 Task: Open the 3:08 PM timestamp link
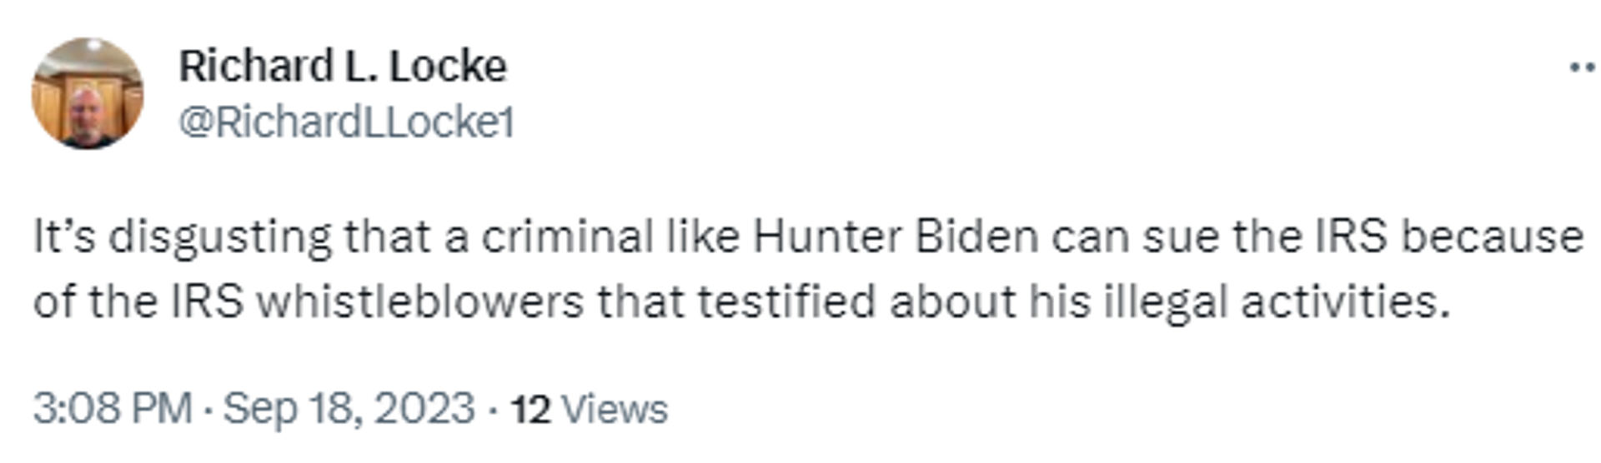click(113, 409)
